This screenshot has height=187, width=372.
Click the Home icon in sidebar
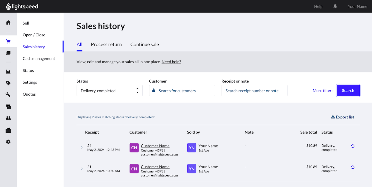click(8, 22)
